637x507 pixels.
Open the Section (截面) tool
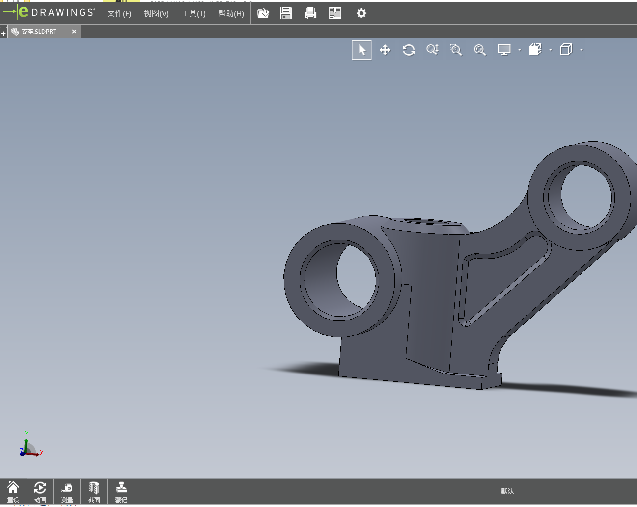click(x=94, y=491)
